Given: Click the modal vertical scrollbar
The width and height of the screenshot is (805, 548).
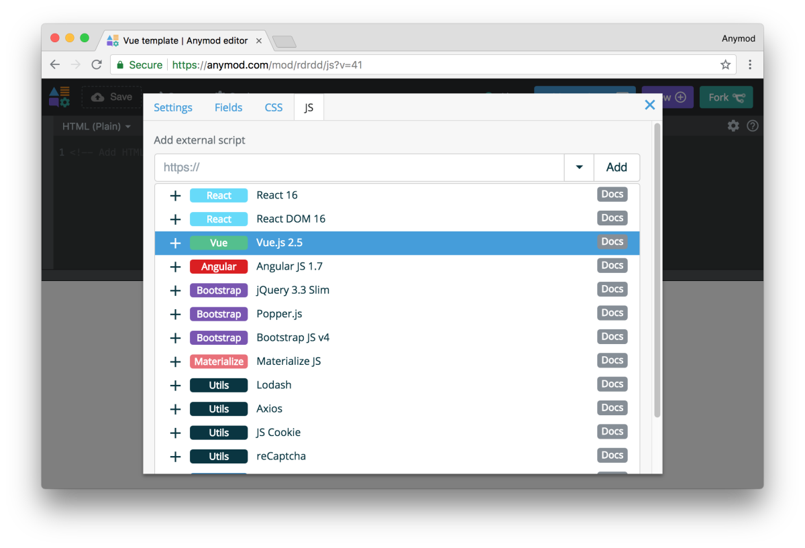Looking at the screenshot, I should 657,270.
